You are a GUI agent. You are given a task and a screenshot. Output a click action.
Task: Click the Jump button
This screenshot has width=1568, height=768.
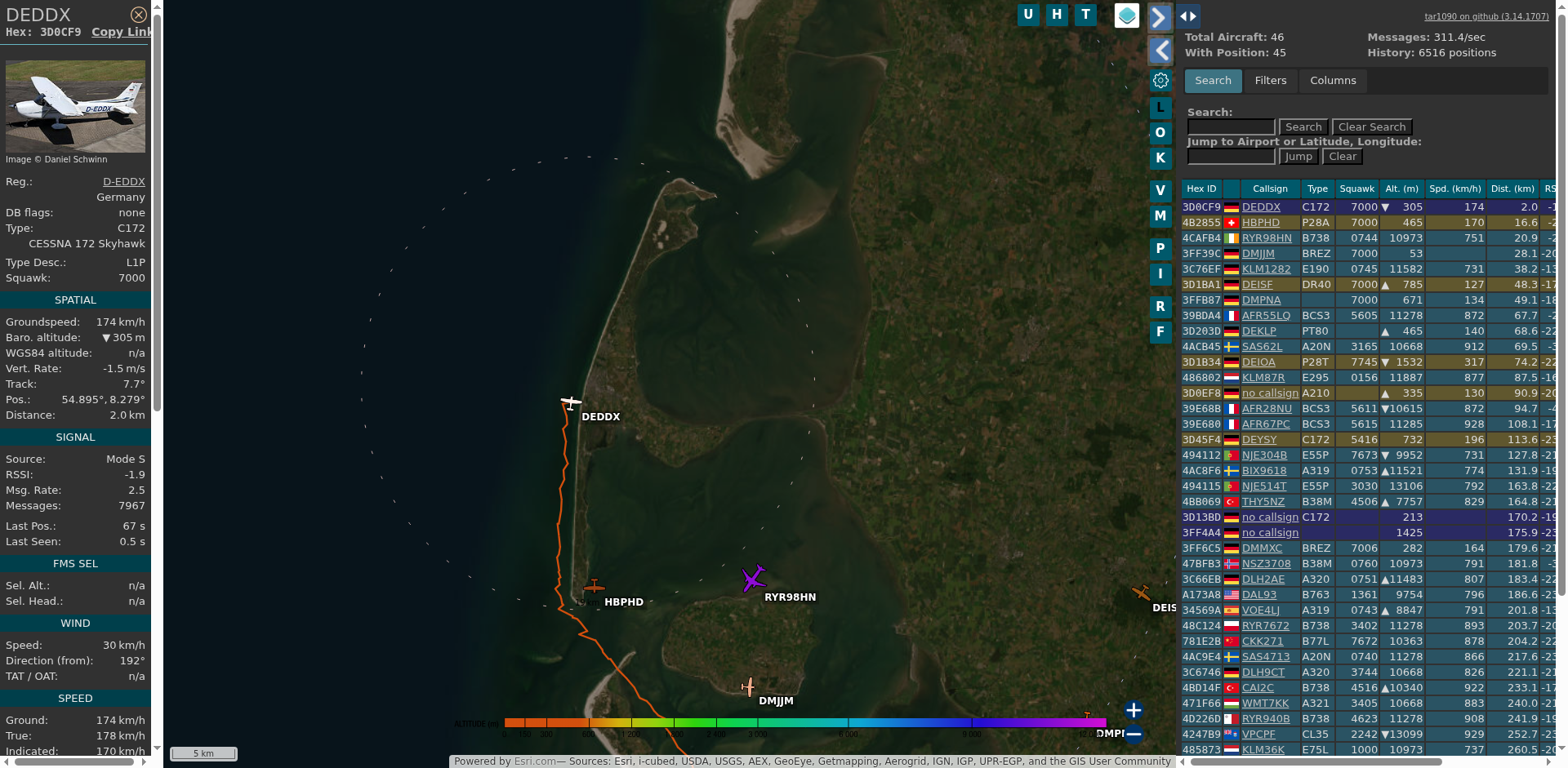[1298, 157]
